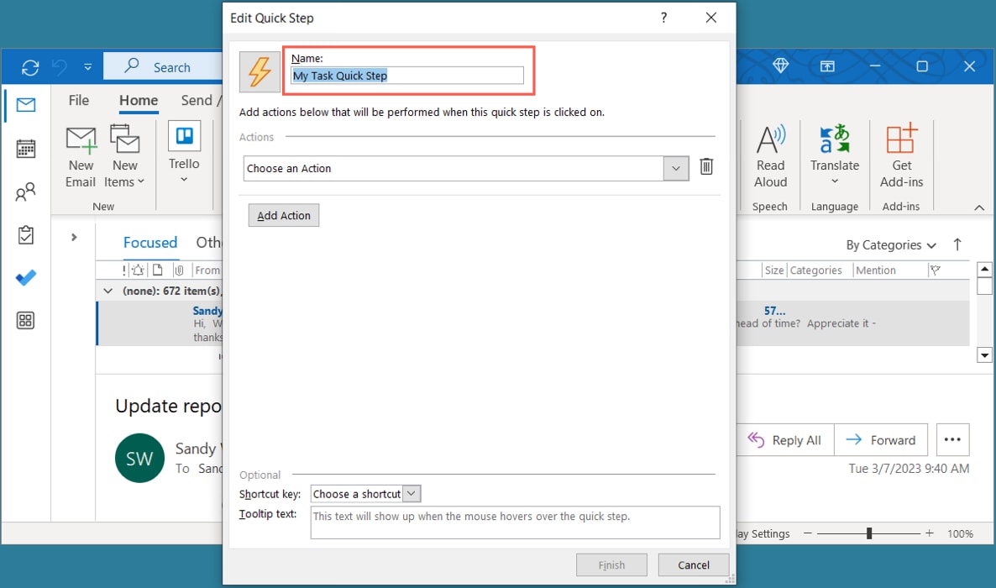Click ribbon display options icon

[x=827, y=66]
